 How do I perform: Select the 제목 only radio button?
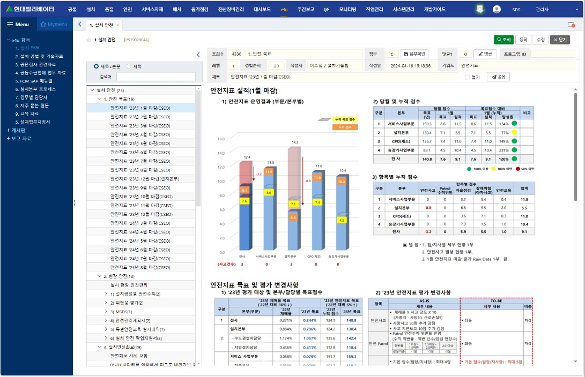128,66
